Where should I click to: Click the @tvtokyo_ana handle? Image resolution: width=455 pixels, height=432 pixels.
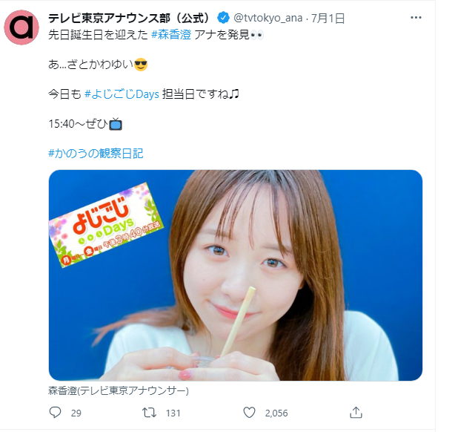(x=268, y=18)
